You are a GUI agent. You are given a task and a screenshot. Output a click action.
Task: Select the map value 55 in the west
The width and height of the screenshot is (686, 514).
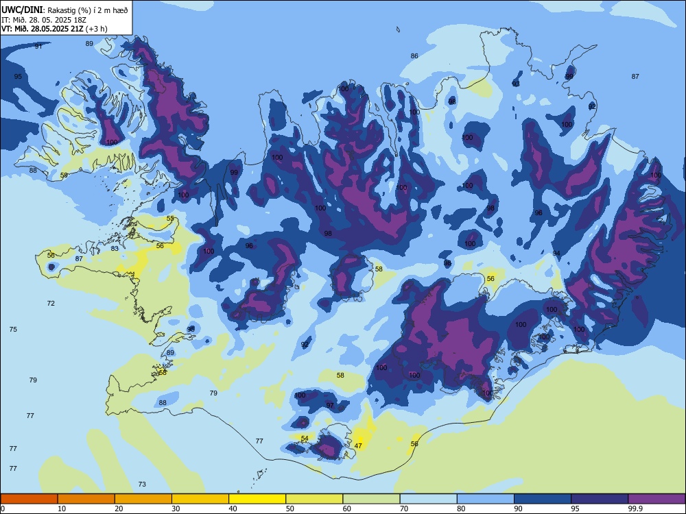tap(170, 219)
